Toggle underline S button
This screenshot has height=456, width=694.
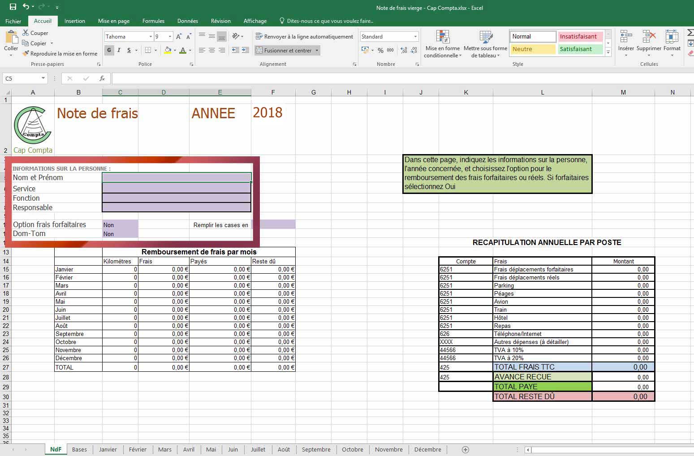(x=129, y=50)
